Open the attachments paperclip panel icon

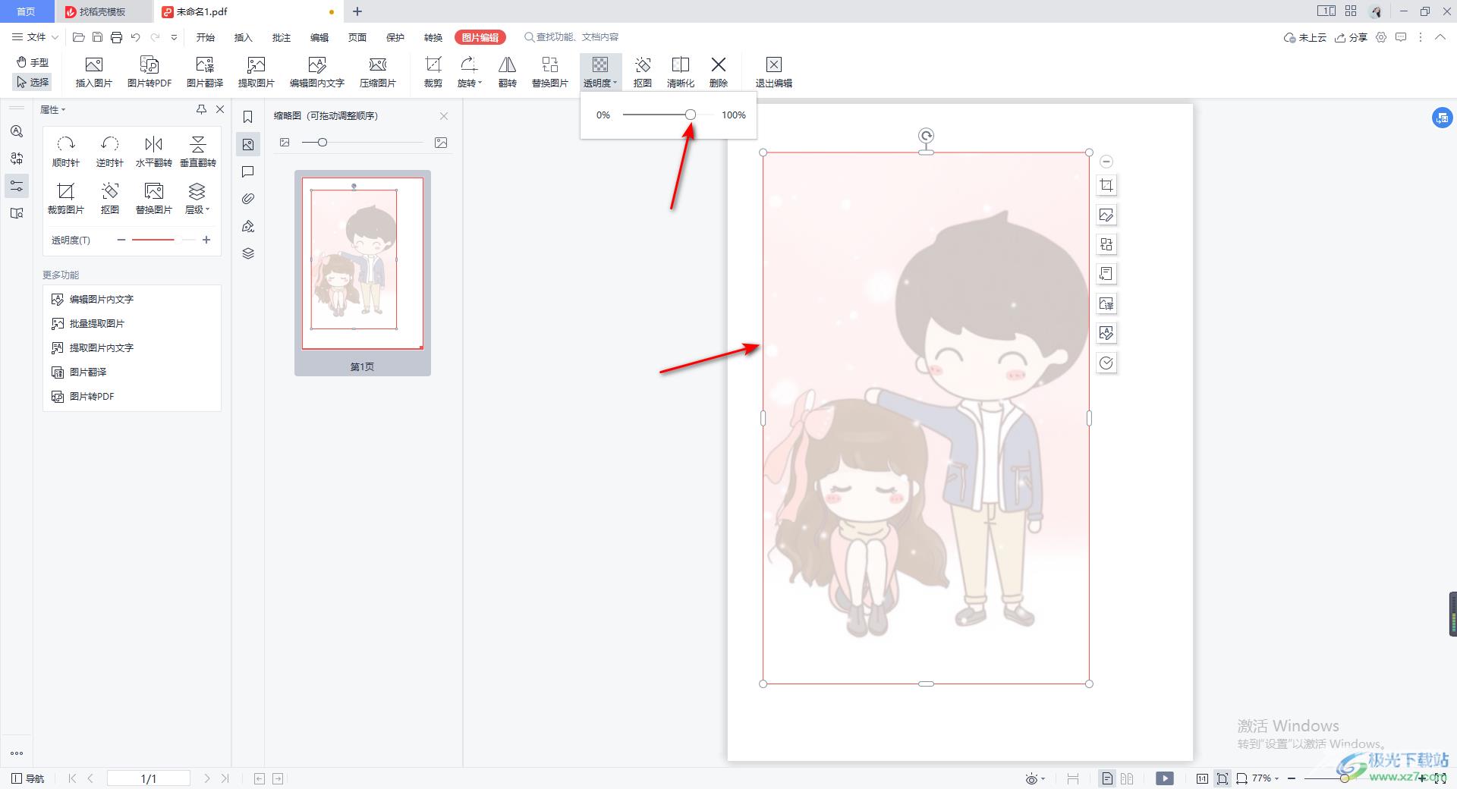coord(248,199)
